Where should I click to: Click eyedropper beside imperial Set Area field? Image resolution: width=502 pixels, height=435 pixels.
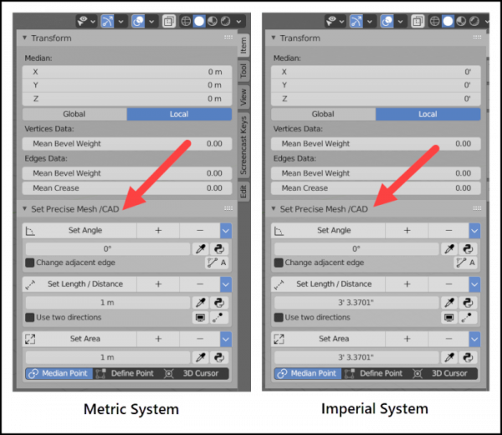449,357
